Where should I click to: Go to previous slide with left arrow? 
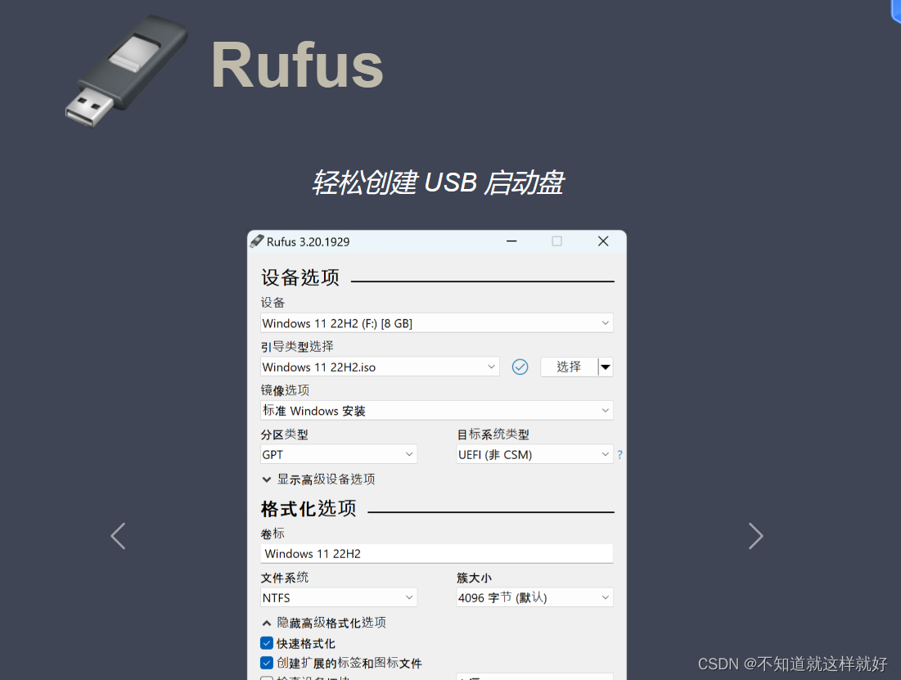118,536
